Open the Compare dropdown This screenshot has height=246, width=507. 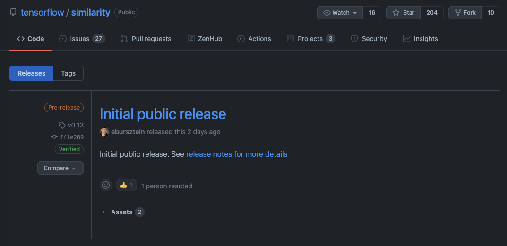60,168
